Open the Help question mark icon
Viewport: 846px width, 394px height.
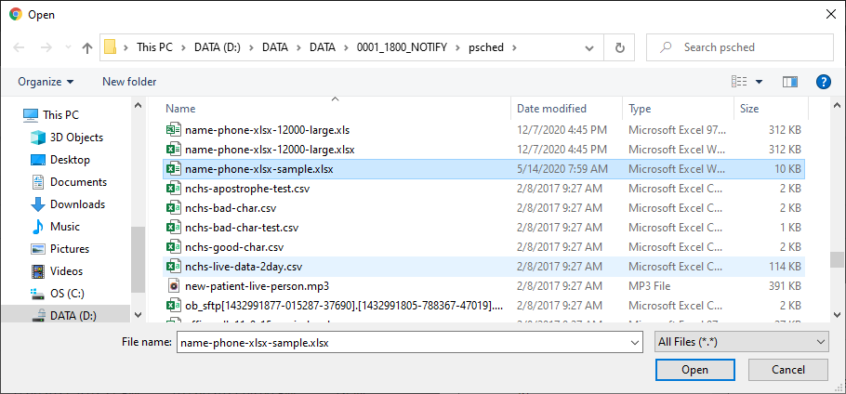pyautogui.click(x=823, y=82)
